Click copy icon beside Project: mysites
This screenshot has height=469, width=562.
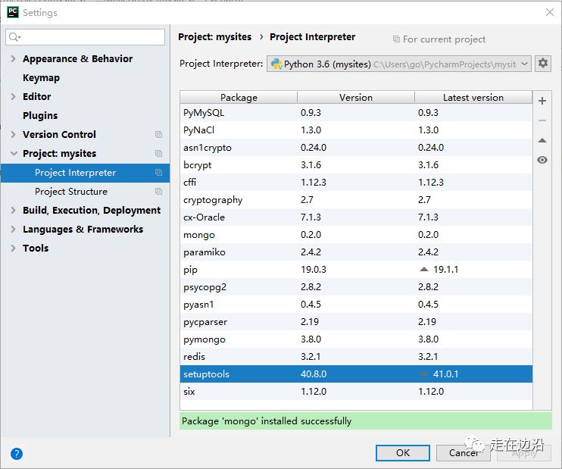[158, 154]
